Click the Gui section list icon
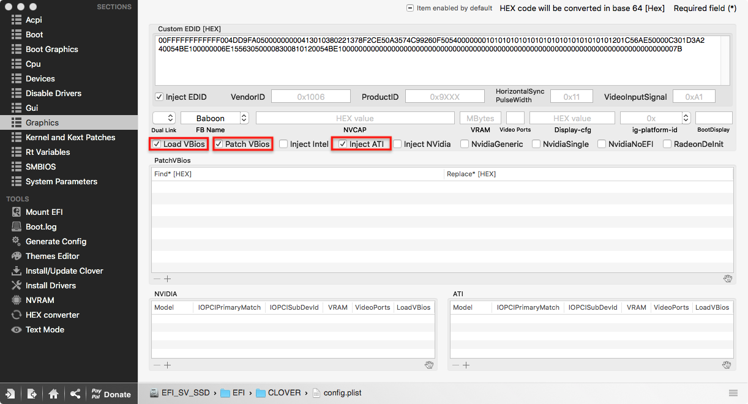The width and height of the screenshot is (748, 404). point(16,108)
